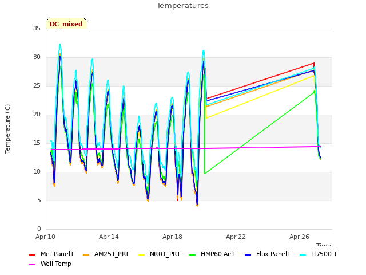Toggle the Well Temp legend entry
This screenshot has width=366, height=275.
[x=50, y=264]
